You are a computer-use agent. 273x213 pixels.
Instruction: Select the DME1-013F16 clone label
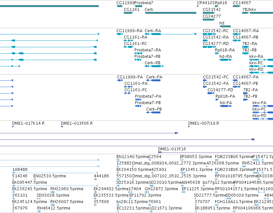tap(172, 149)
